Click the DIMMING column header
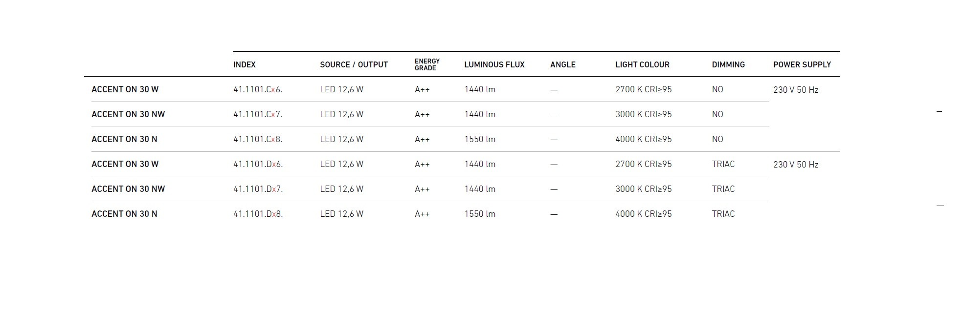 [728, 64]
